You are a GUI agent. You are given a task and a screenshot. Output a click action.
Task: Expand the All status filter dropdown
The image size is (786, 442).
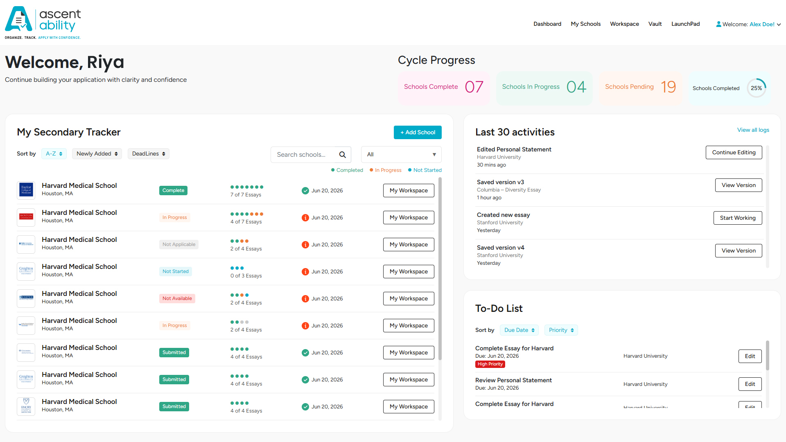(401, 155)
